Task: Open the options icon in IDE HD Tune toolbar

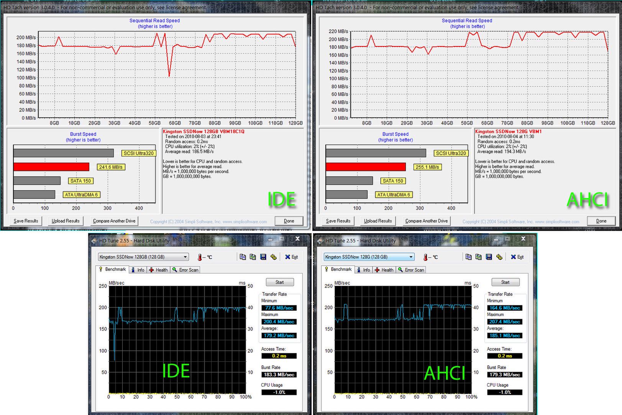Action: coord(273,257)
